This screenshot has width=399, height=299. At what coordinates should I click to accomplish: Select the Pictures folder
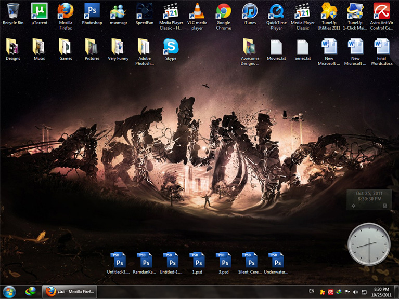coord(92,49)
